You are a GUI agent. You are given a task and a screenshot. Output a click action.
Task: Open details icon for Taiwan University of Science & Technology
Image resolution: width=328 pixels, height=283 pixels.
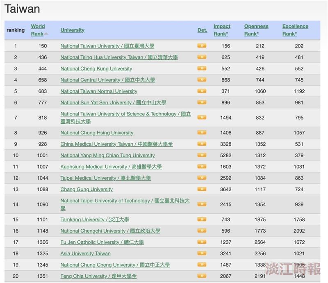click(x=202, y=117)
